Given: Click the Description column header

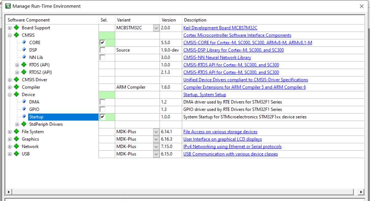Looking at the screenshot, I should [x=273, y=20].
